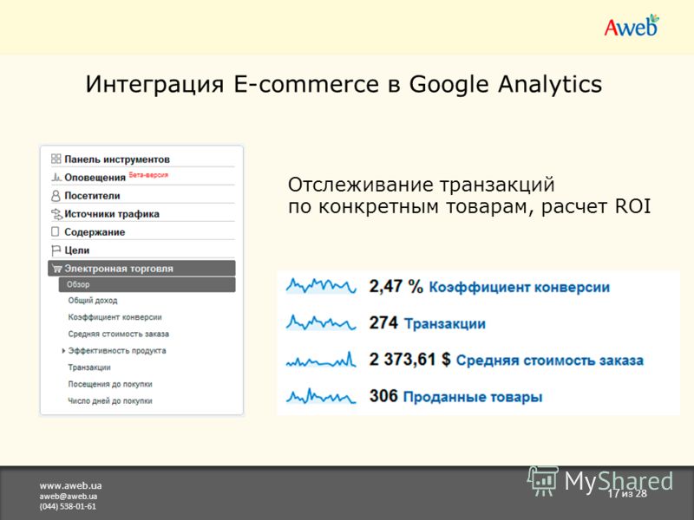The height and width of the screenshot is (520, 694).
Task: Click the visitor person icon beside Посетители
Action: pyautogui.click(x=56, y=196)
